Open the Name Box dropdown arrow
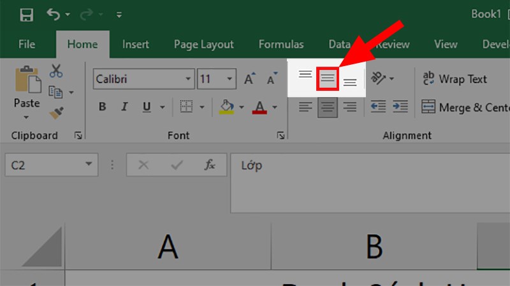This screenshot has height=286, width=510. click(x=89, y=165)
